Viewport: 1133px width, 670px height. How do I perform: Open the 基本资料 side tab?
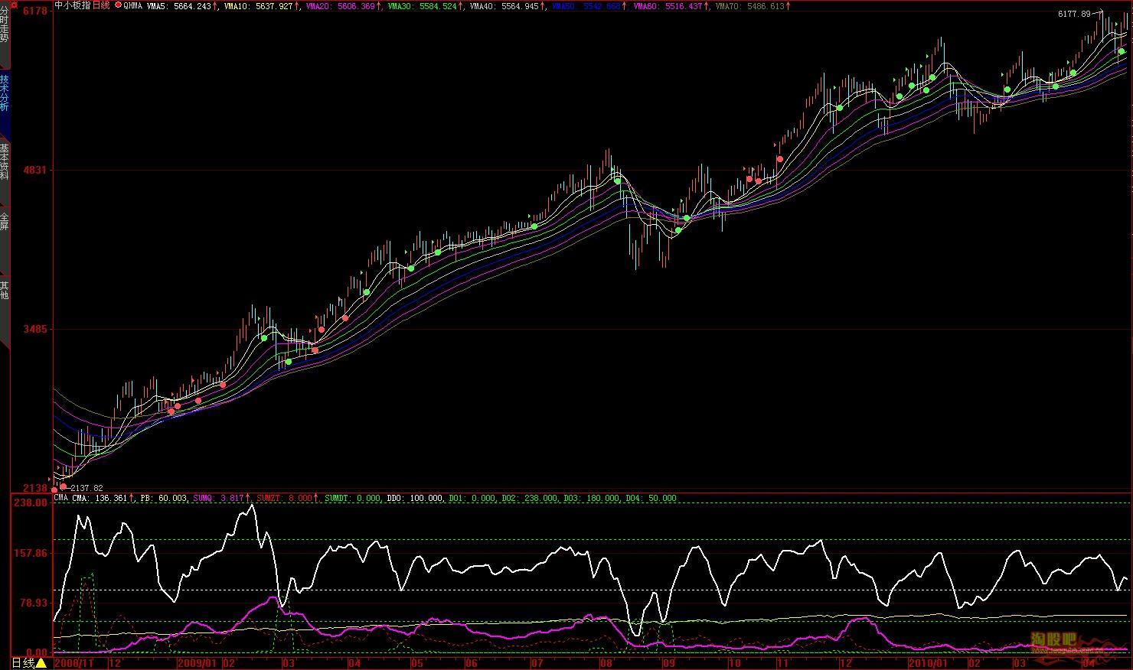tap(5, 161)
